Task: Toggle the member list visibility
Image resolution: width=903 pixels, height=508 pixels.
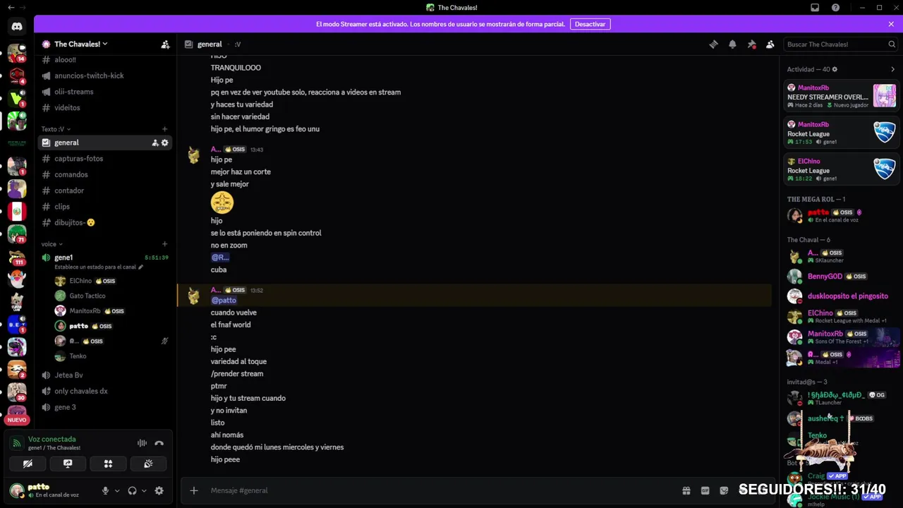Action: coord(770,44)
